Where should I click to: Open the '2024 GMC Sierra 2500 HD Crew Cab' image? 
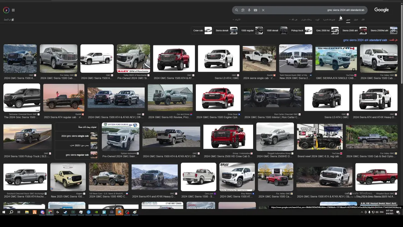pyautogui.click(x=228, y=137)
